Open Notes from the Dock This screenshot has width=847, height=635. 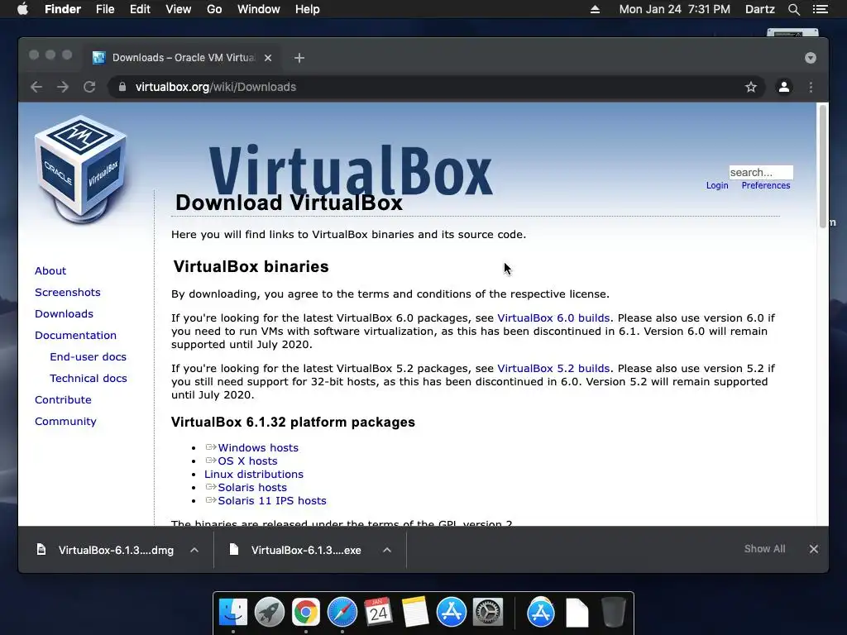tap(415, 613)
